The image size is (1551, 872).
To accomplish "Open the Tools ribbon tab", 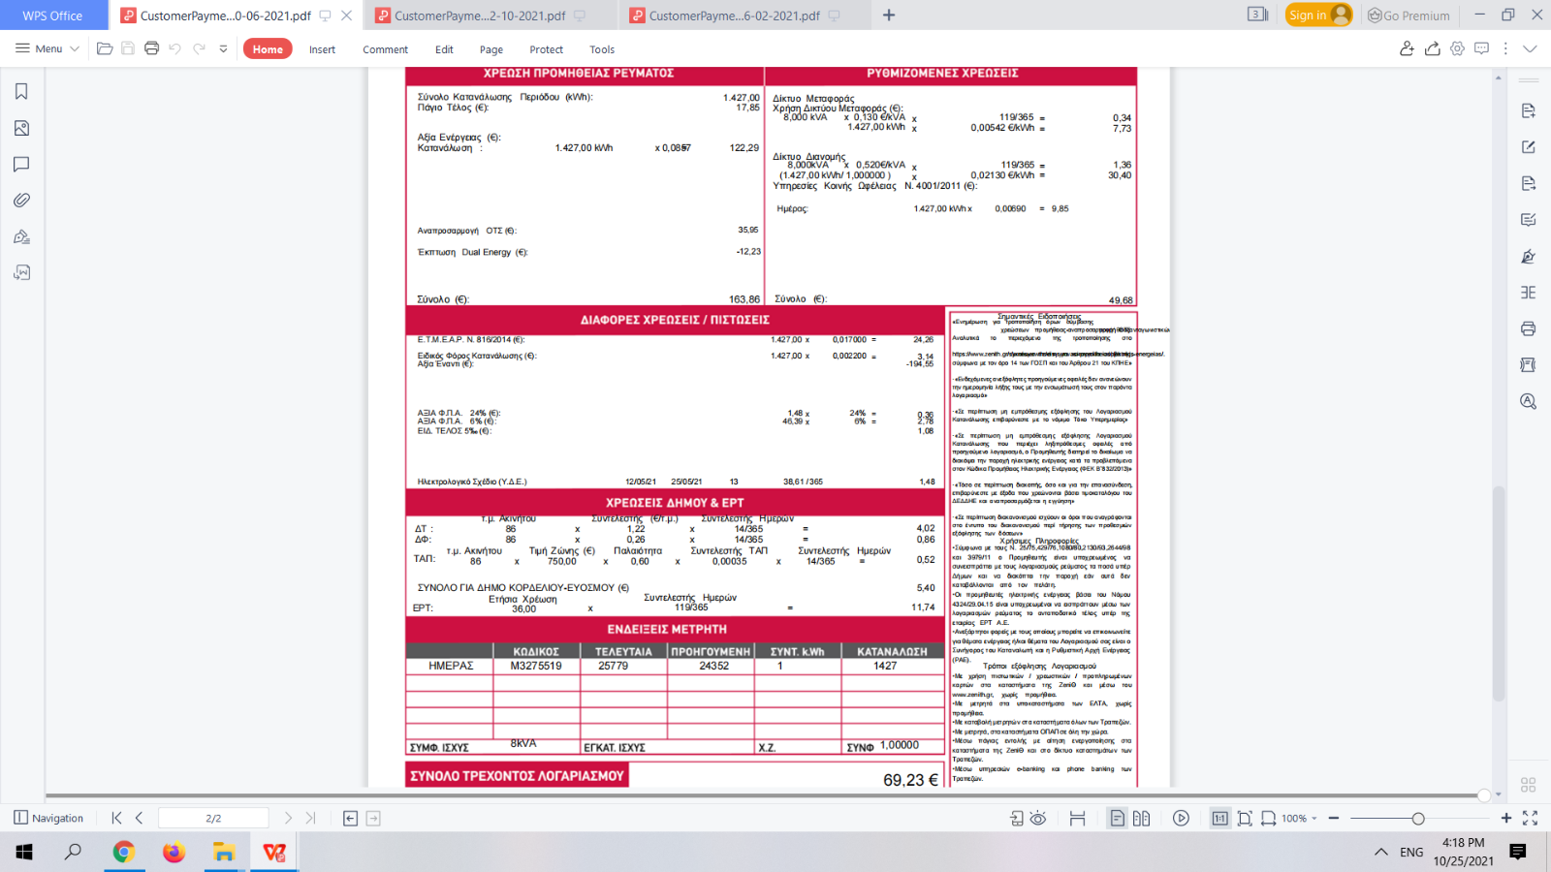I will 602,49.
